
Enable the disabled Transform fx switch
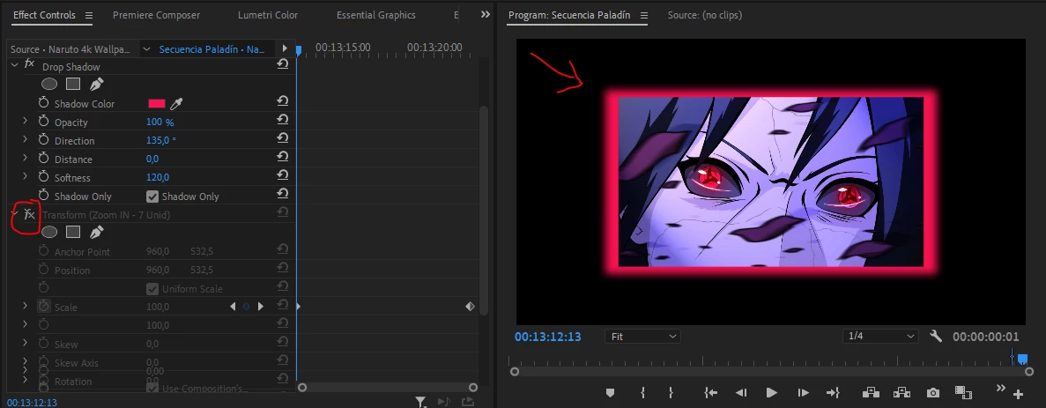point(29,214)
